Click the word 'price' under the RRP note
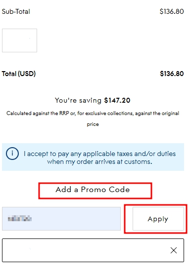The height and width of the screenshot is (275, 191). 93,124
